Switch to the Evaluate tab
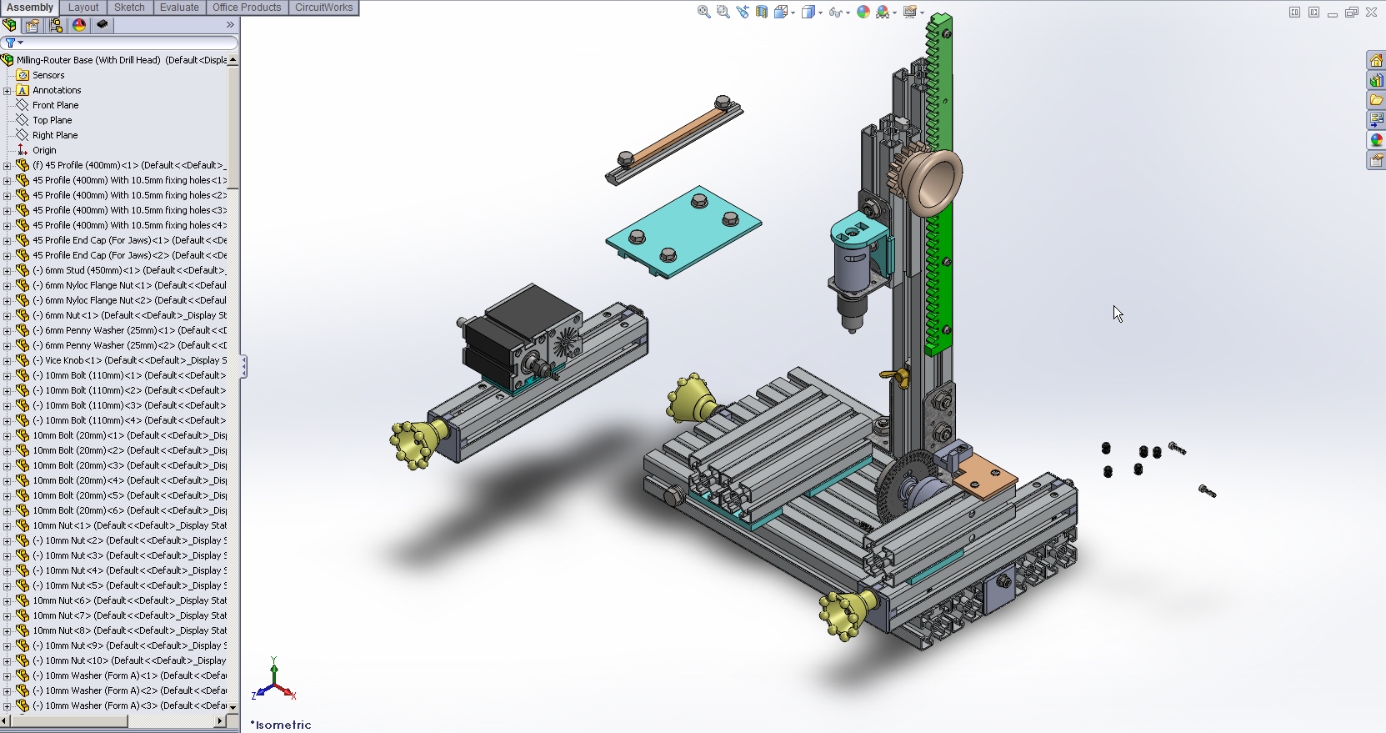 point(179,8)
